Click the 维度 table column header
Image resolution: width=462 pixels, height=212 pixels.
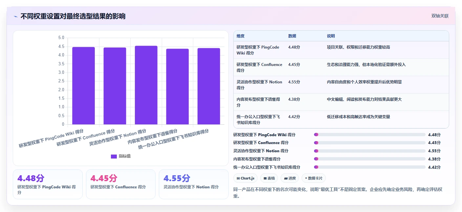pos(241,36)
